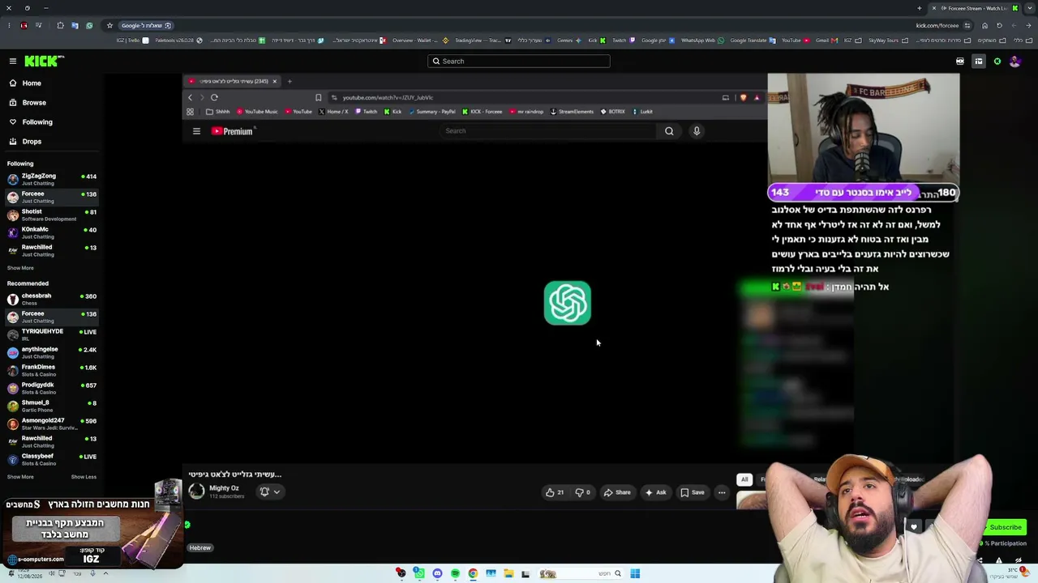Open the IGZ | Trello bookmark
Screen dimensions: 1038x583
point(133,40)
